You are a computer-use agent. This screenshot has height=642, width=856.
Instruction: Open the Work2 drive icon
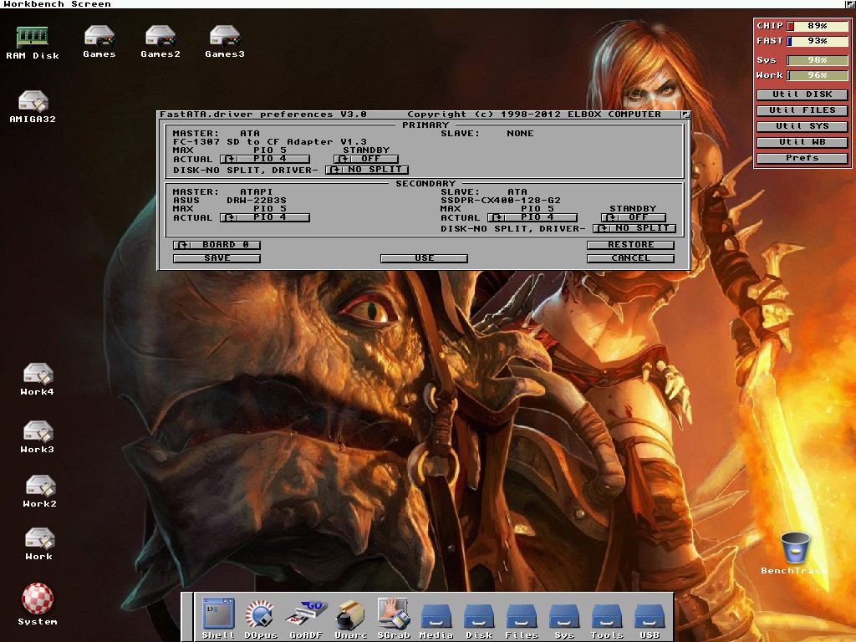(x=39, y=492)
